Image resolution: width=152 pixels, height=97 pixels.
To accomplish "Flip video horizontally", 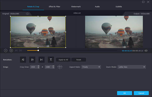I will (42, 60).
